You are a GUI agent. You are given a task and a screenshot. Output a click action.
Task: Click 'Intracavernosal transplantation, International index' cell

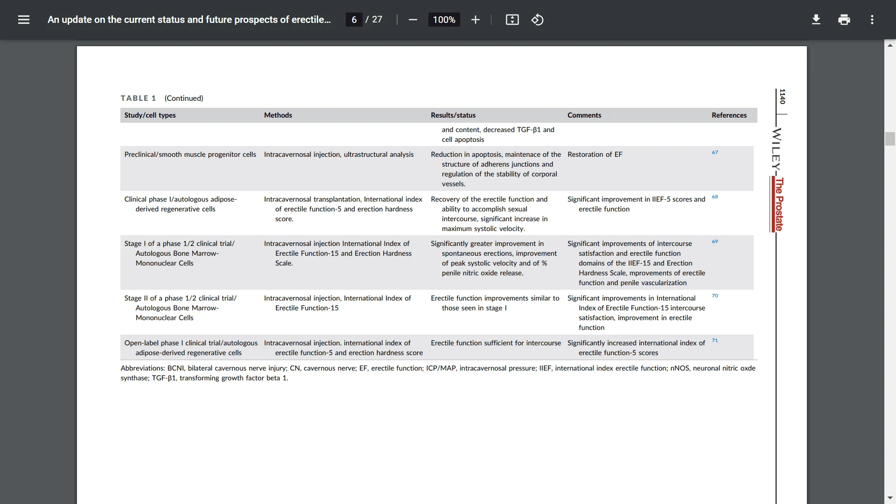click(x=343, y=209)
